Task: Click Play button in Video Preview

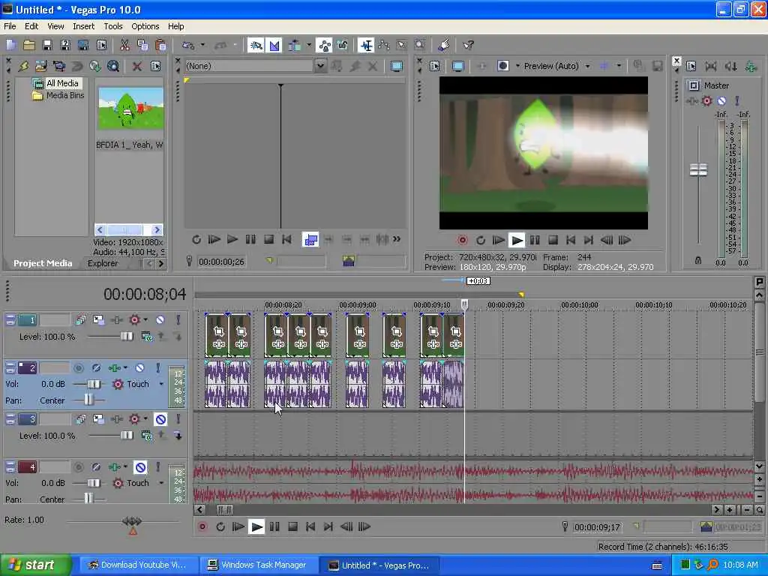Action: click(x=516, y=240)
